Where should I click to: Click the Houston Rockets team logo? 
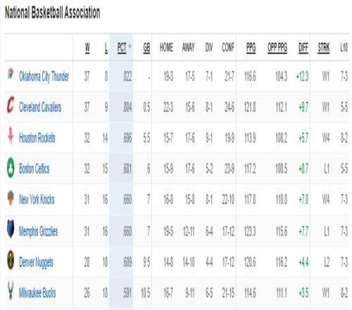pos(11,135)
